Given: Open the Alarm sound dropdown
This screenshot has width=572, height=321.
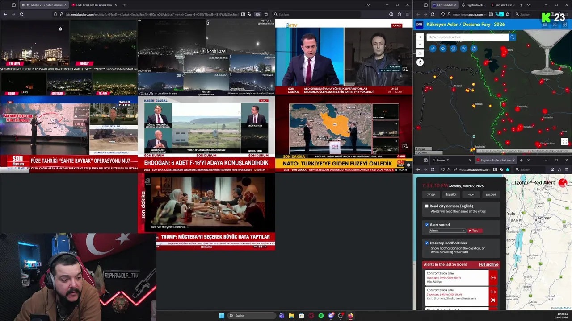Looking at the screenshot, I should [447, 230].
